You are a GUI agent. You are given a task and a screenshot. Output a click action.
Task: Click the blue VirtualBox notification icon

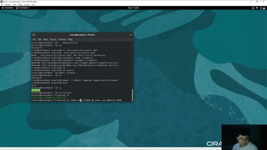point(264,8)
